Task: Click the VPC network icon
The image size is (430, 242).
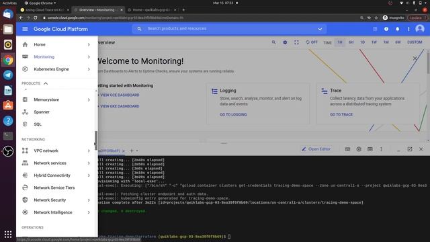Action: tap(25, 151)
